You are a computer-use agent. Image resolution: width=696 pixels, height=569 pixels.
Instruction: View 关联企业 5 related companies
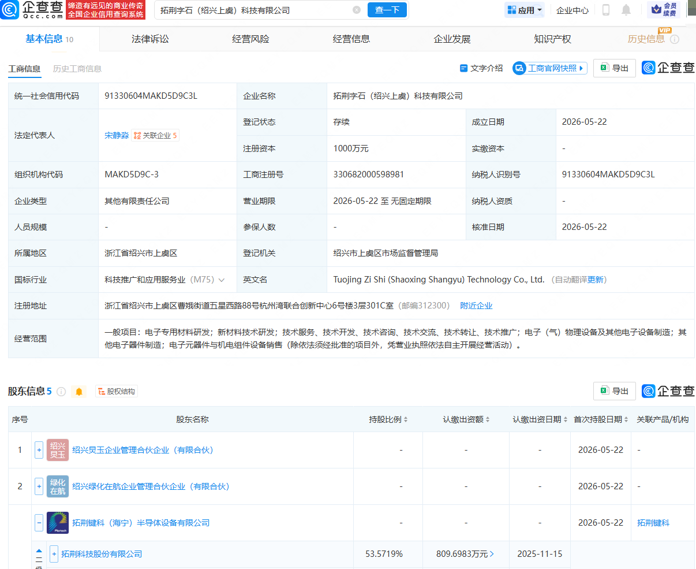(x=155, y=135)
